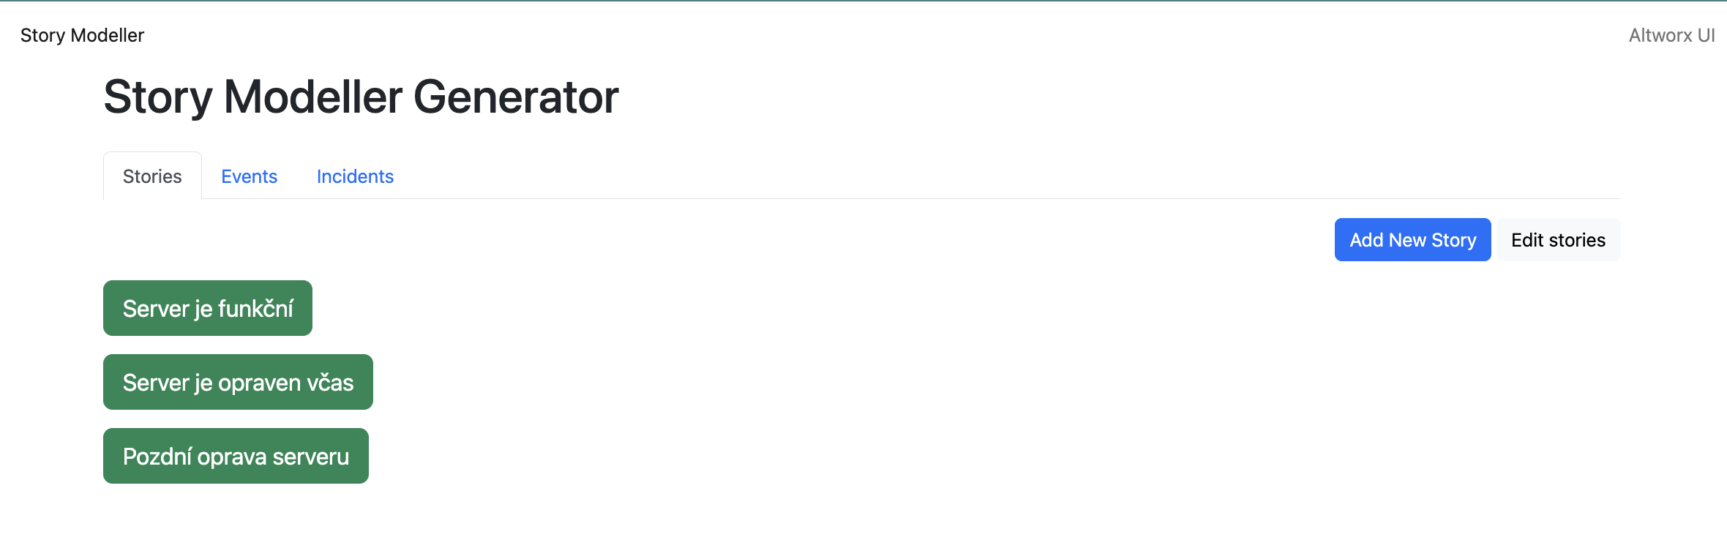The image size is (1727, 540).
Task: Return home via the Story Modeller navbar title
Action: coord(82,35)
